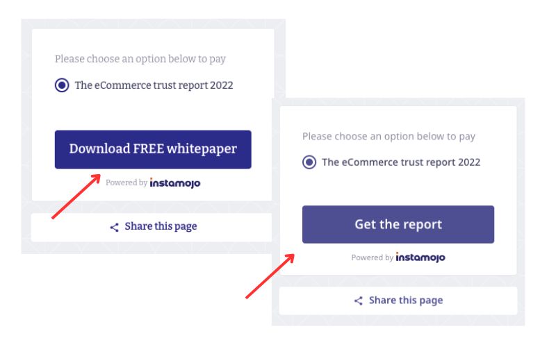Viewport: 556px width, 347px height.
Task: Click instamojo logo under Get the report button
Action: (420, 257)
